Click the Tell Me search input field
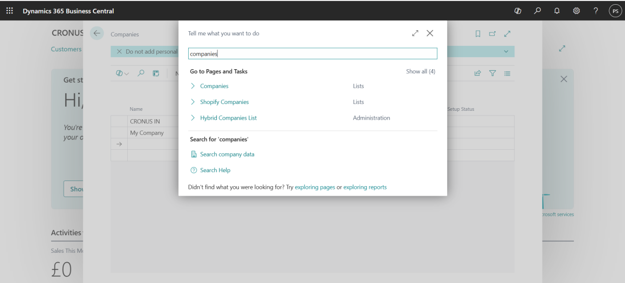Image resolution: width=625 pixels, height=283 pixels. point(313,54)
